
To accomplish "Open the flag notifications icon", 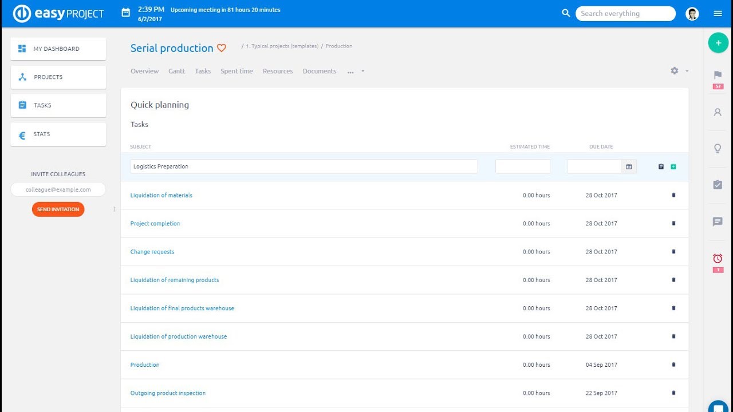I will coord(718,75).
